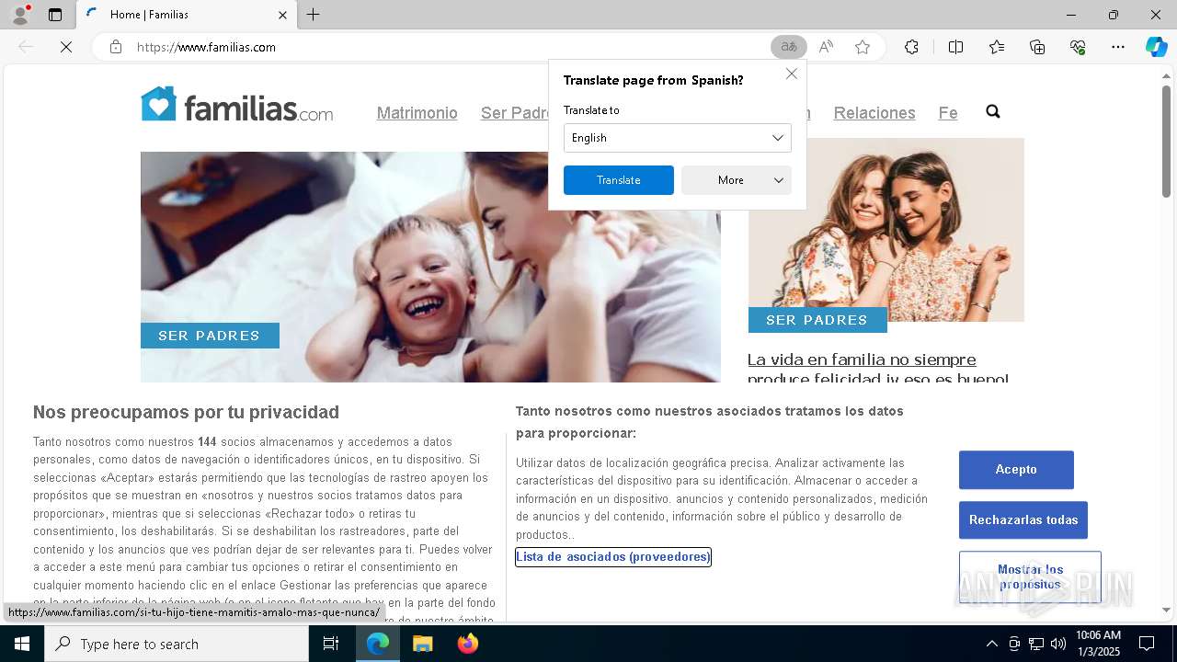The height and width of the screenshot is (662, 1177).
Task: Close the translate popup
Action: tap(792, 74)
